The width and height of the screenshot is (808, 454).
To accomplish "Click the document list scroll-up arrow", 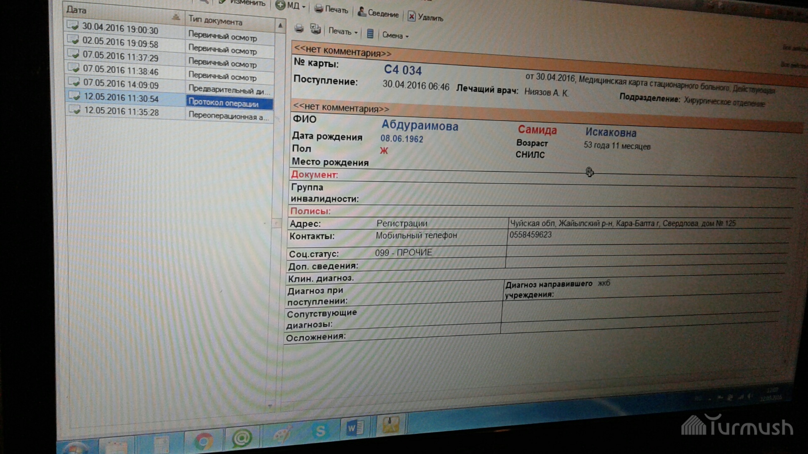I will [x=280, y=26].
